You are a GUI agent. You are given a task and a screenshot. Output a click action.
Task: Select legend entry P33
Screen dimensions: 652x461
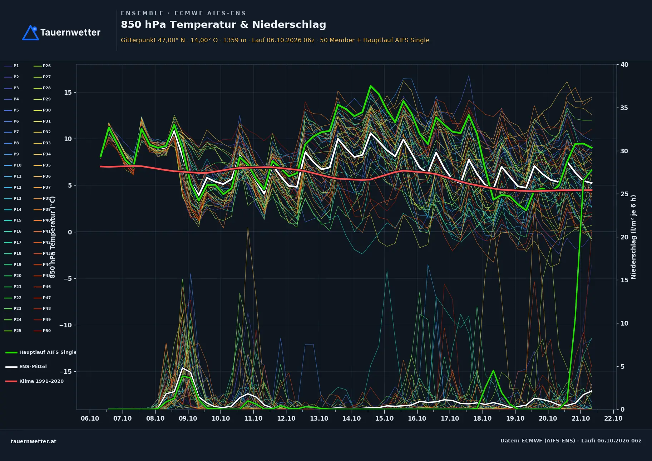point(42,143)
